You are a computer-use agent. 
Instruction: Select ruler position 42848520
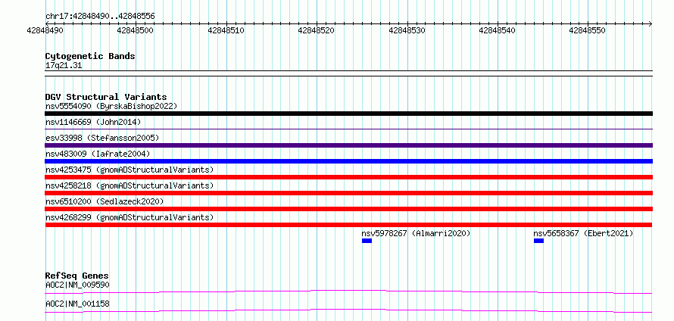316,30
